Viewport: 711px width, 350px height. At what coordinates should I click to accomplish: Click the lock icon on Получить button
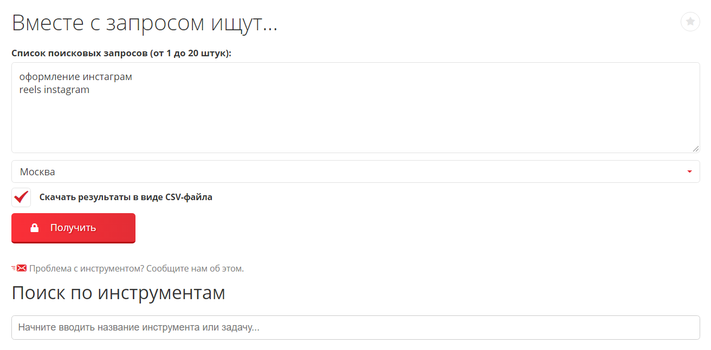(35, 228)
